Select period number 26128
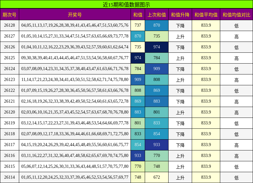Image resolution: width=253 pixels, height=183 pixels. [10, 25]
